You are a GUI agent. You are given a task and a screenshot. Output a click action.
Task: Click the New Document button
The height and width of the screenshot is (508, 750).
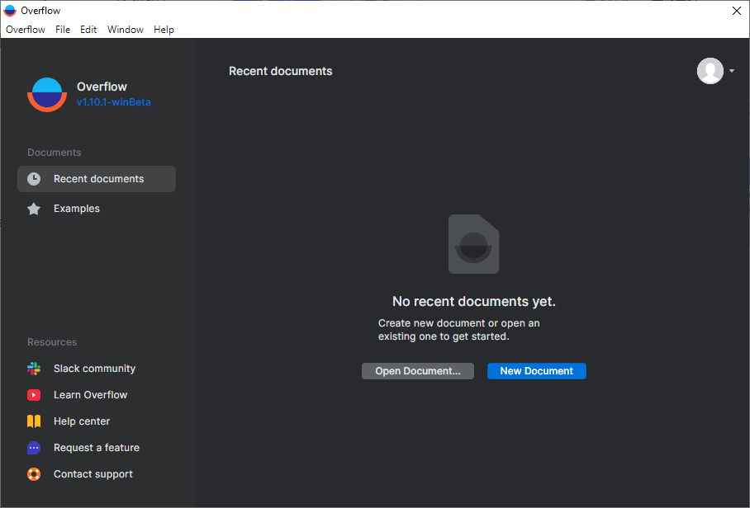[536, 371]
